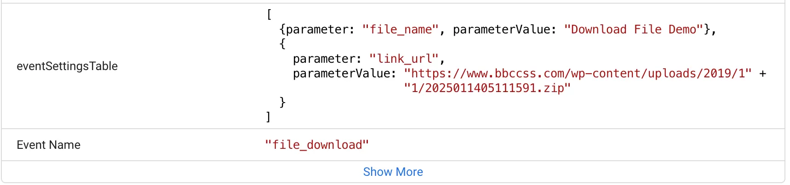
Task: Click the closing square bracket of the array
Action: 268,118
